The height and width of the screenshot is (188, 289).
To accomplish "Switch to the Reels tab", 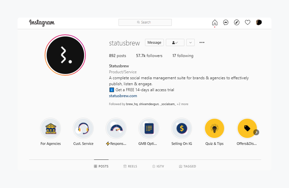I will pos(130,166).
